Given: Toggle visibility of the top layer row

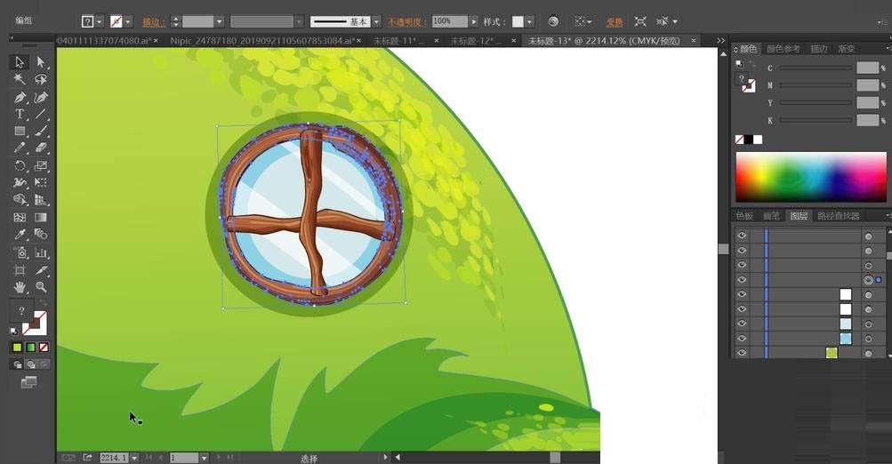Looking at the screenshot, I should (742, 236).
